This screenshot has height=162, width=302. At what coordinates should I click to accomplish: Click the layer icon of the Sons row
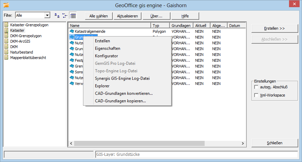pos(72,72)
